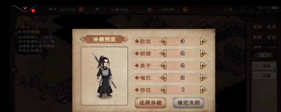Choose next 嘴巴 mouth style

coord(203,78)
